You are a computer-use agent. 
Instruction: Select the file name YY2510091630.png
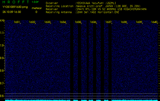[x=15, y=7]
